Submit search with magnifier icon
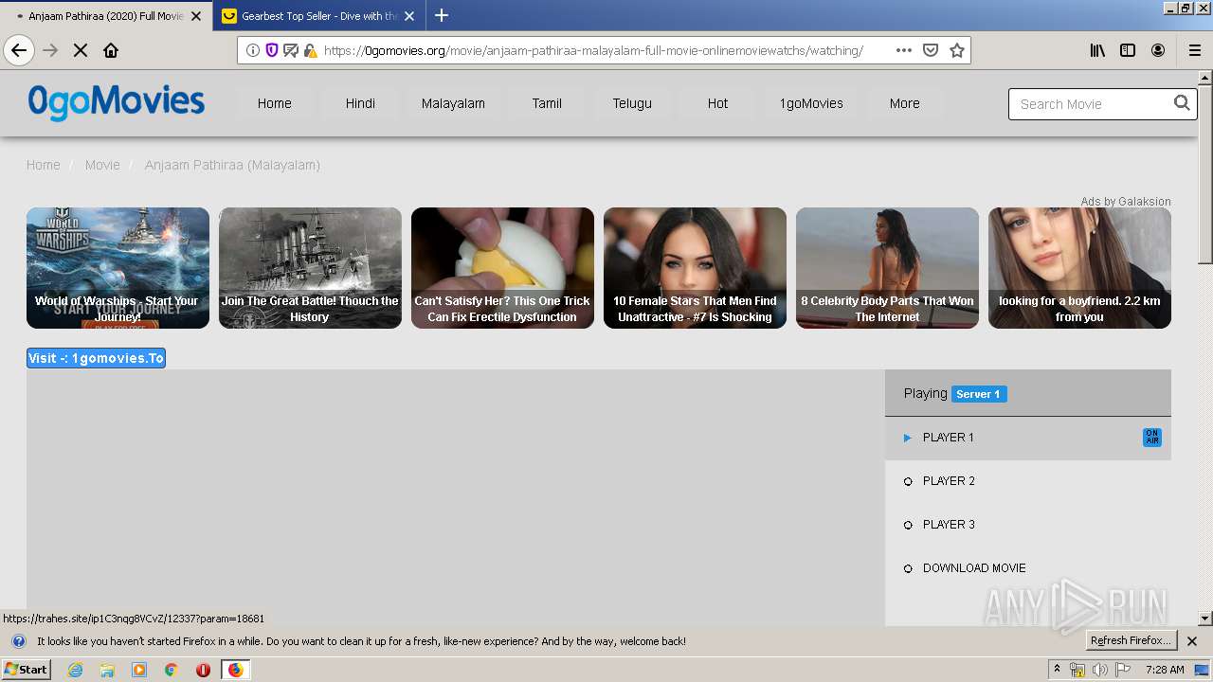 [1182, 103]
